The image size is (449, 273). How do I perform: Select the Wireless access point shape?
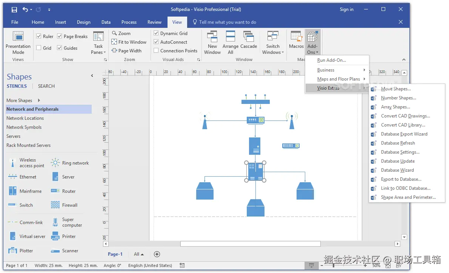tap(26, 163)
